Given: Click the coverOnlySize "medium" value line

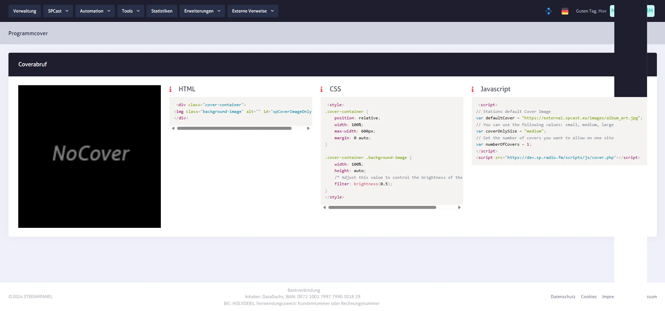Looking at the screenshot, I should pos(511,131).
